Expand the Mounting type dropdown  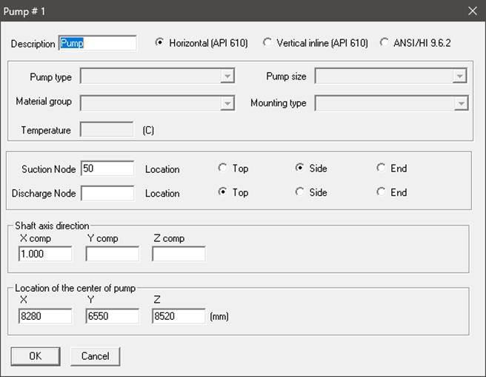coord(391,103)
